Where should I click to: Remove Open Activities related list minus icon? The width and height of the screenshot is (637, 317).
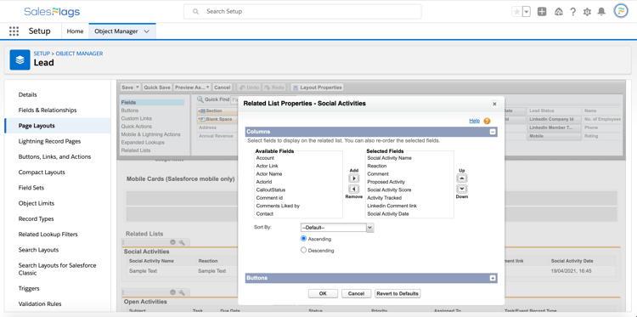pyautogui.click(x=172, y=292)
